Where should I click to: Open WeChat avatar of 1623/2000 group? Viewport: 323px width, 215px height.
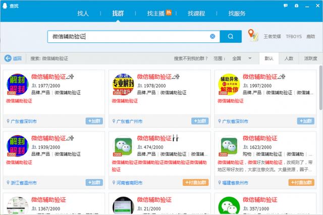[229, 146]
